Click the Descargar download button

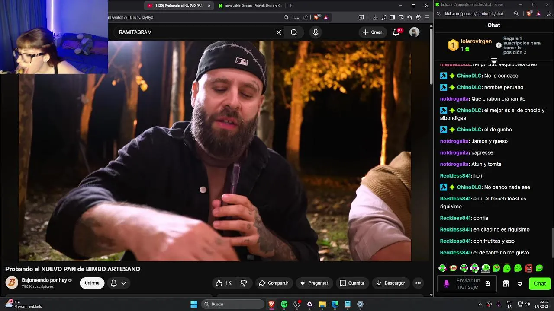(390, 283)
